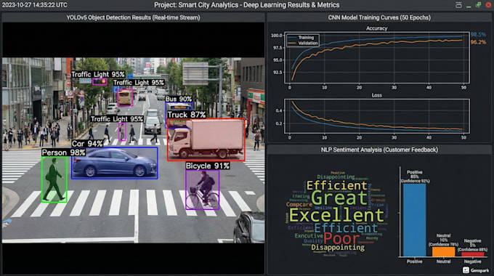Click the Bus 90% detection label
This screenshot has height=276, width=494.
tap(179, 99)
